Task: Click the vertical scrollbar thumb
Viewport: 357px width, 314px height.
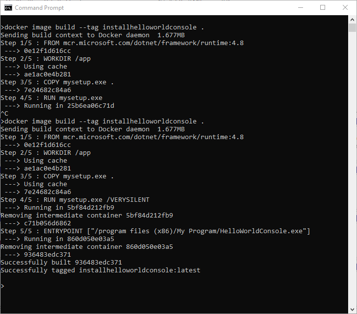Action: [x=352, y=27]
